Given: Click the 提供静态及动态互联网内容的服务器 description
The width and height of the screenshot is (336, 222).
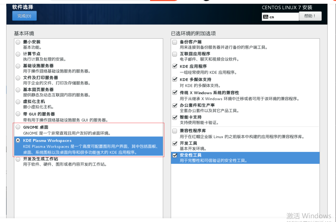Looking at the screenshot, I should (57, 95).
